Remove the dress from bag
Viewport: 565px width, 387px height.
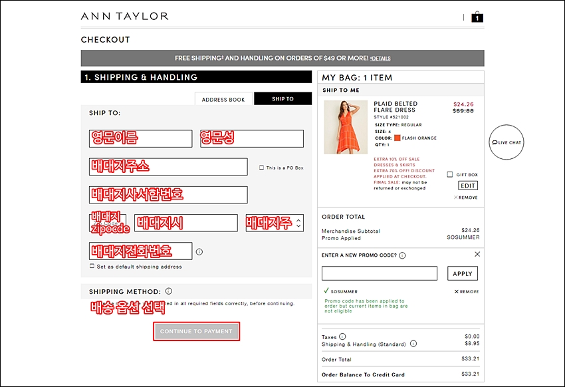(x=466, y=197)
